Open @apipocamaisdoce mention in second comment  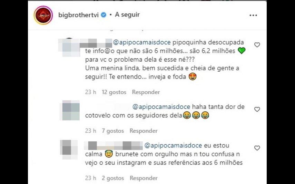pyautogui.click(x=161, y=107)
